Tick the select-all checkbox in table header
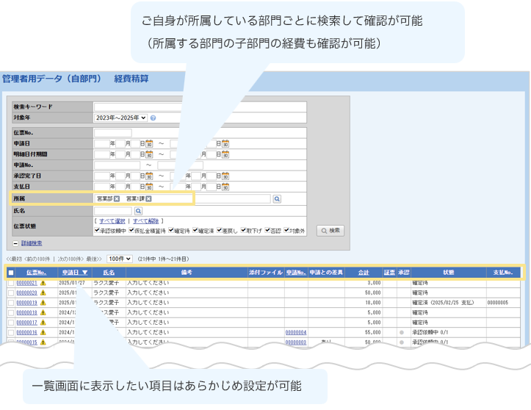The width and height of the screenshot is (531, 410). tap(10, 273)
